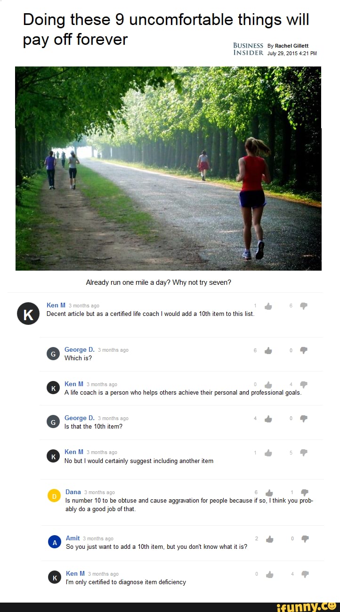This screenshot has height=612, width=340.
Task: Click the large K avatar of Ken M
Action: coord(28,314)
